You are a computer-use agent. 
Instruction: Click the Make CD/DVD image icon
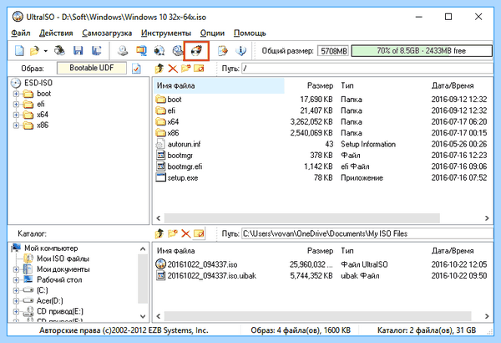point(123,50)
